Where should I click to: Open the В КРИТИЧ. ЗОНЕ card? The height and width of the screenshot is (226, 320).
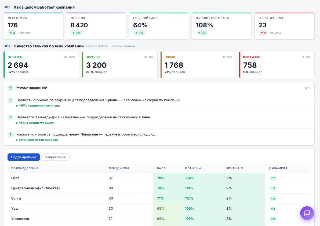coord(285,26)
